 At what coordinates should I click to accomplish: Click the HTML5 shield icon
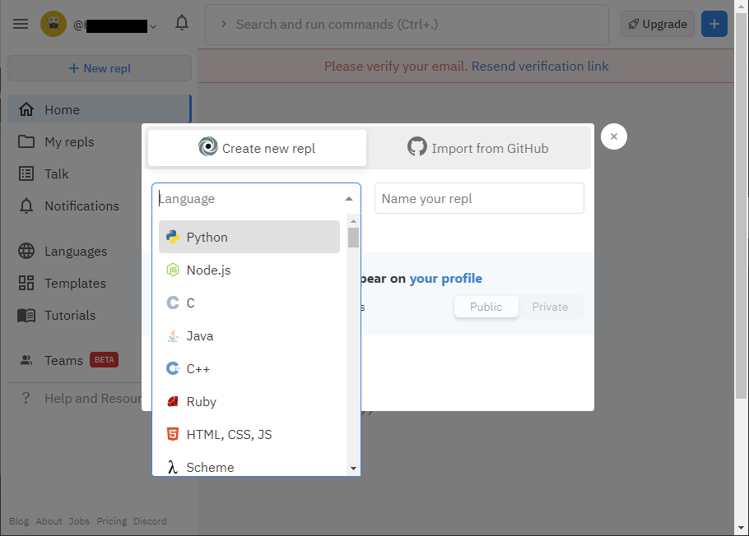click(x=173, y=434)
